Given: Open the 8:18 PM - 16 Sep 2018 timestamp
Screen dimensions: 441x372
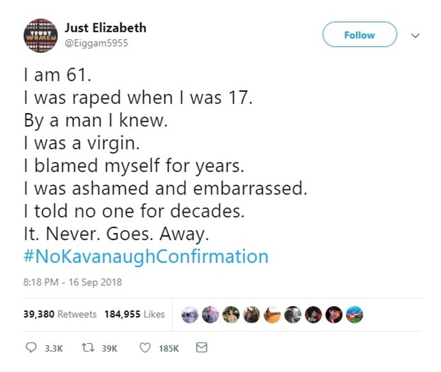Looking at the screenshot, I should (72, 282).
